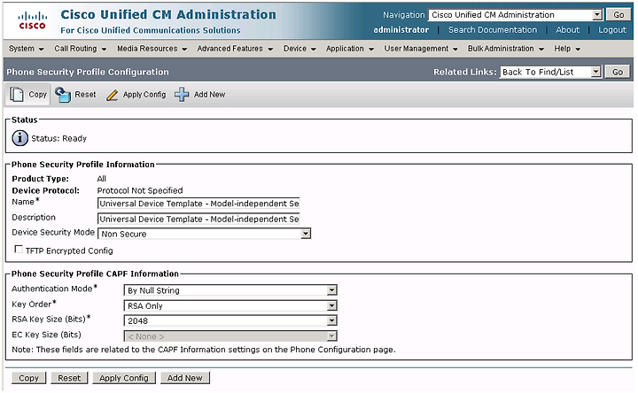
Task: Click the Product Type 'All' value
Action: 101,179
